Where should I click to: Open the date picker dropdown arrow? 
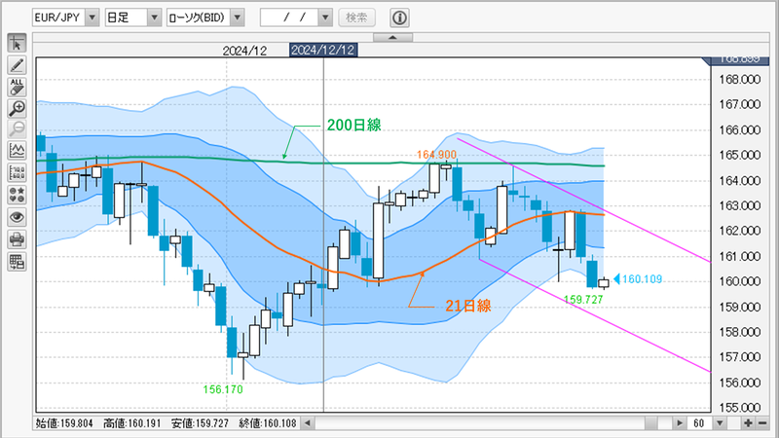coord(325,18)
